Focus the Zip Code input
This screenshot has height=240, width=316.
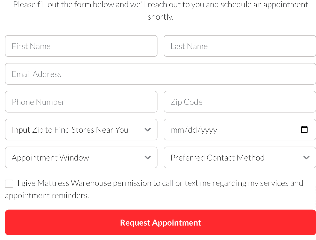240,102
